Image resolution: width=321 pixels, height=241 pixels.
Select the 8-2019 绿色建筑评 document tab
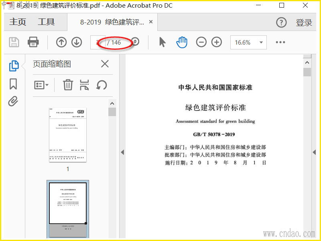pos(112,22)
